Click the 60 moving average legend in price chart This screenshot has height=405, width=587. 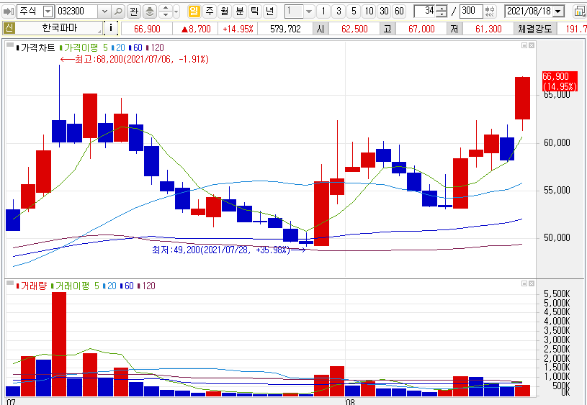[136, 48]
